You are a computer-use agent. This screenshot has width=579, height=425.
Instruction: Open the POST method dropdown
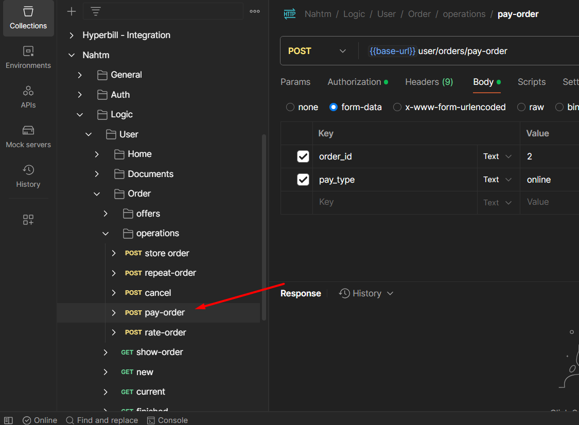[318, 51]
